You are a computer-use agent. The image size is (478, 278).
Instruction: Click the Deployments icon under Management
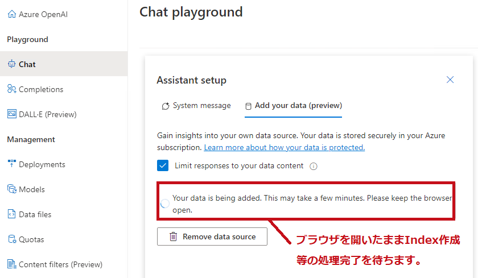11,164
